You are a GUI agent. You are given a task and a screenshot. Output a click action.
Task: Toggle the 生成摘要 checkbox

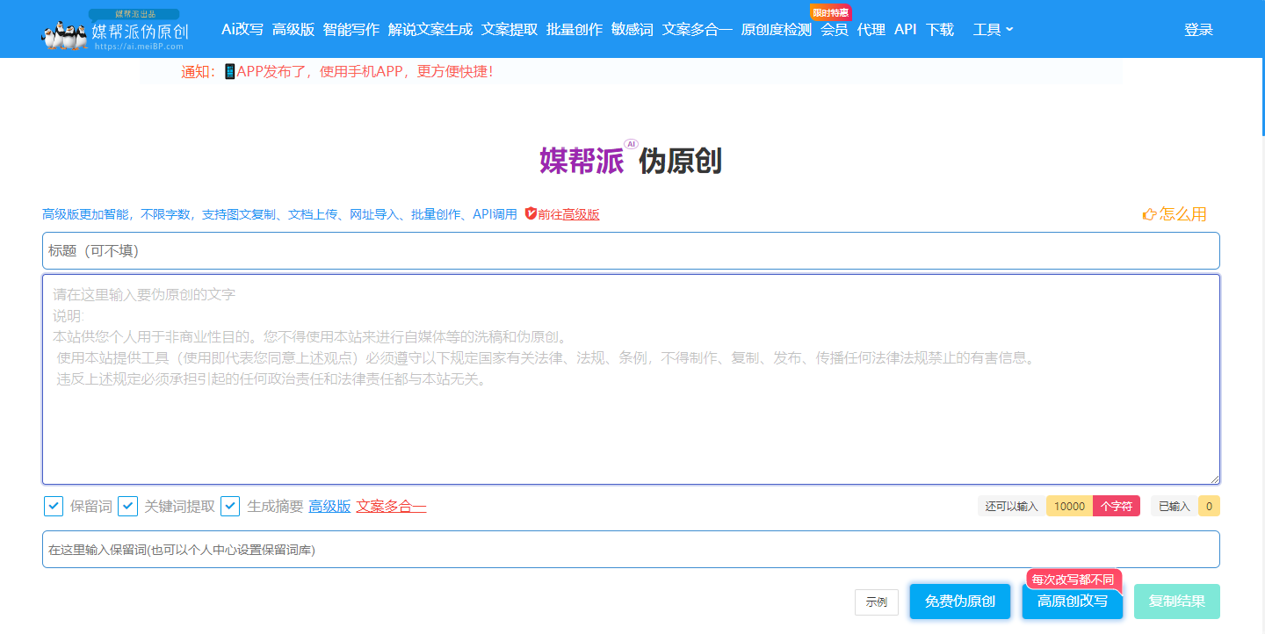pyautogui.click(x=230, y=506)
